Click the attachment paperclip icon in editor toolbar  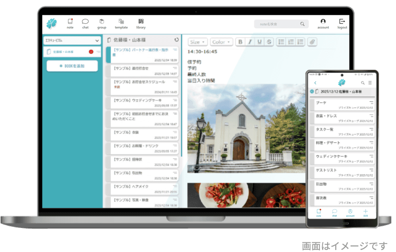[312, 42]
